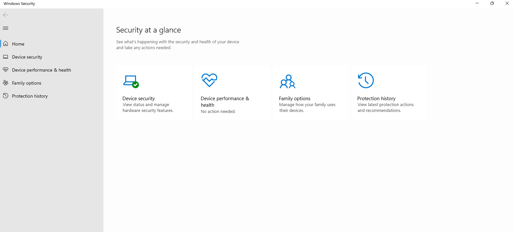The image size is (514, 232).
Task: Select Family options in the sidebar
Action: coord(27,83)
